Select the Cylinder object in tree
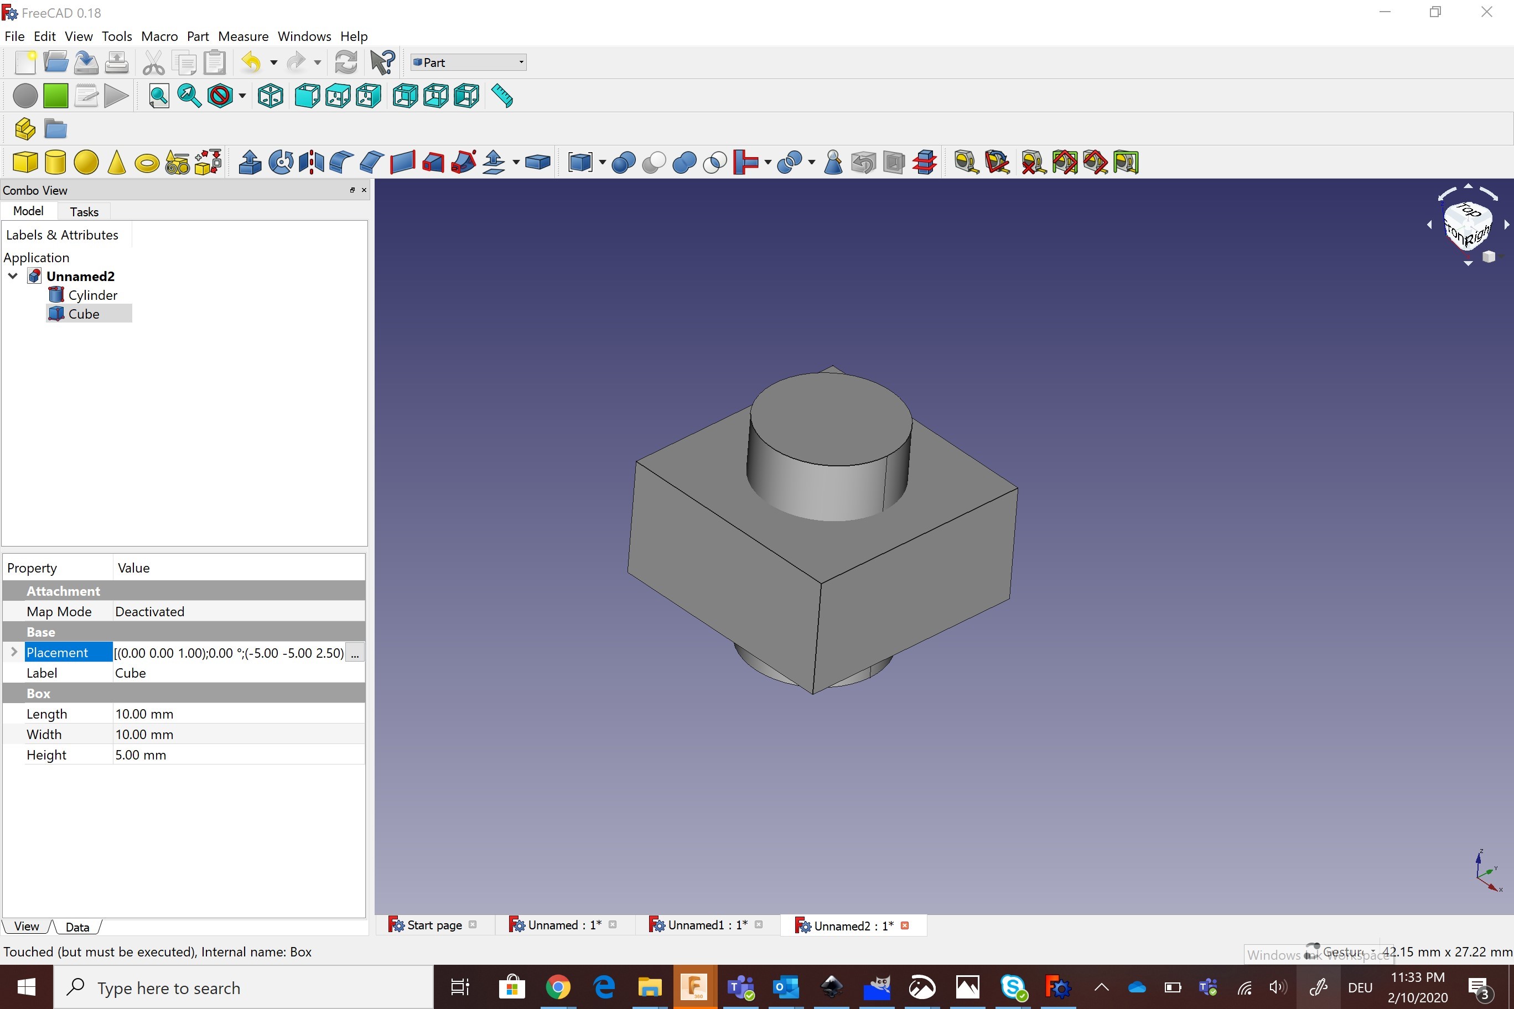 click(93, 295)
